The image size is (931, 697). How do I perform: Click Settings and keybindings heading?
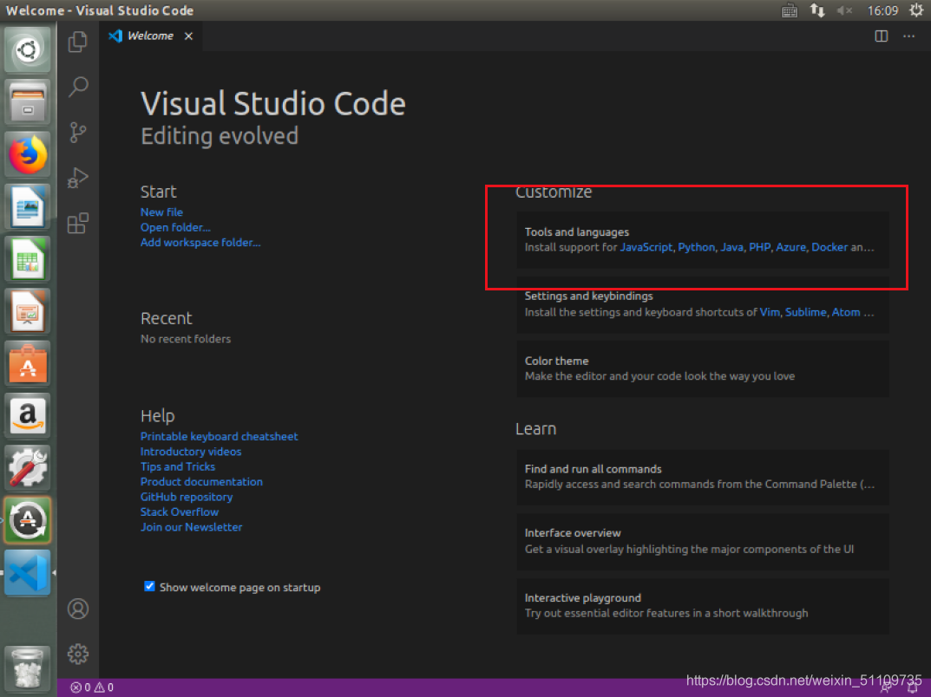point(588,296)
